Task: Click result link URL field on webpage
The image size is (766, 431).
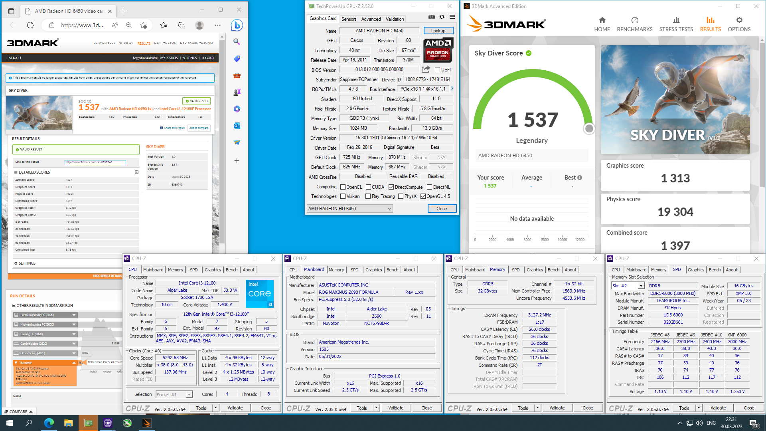Action: click(95, 162)
